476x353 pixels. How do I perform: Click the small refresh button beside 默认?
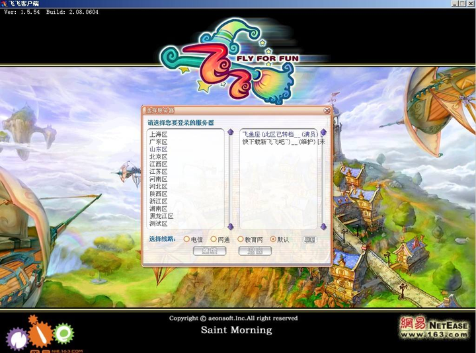pyautogui.click(x=310, y=240)
